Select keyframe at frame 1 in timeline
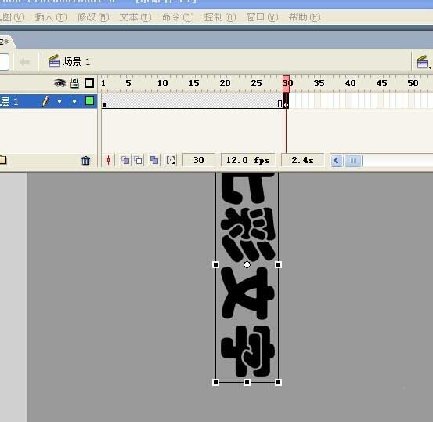Viewport: 433px width, 422px height. click(104, 101)
